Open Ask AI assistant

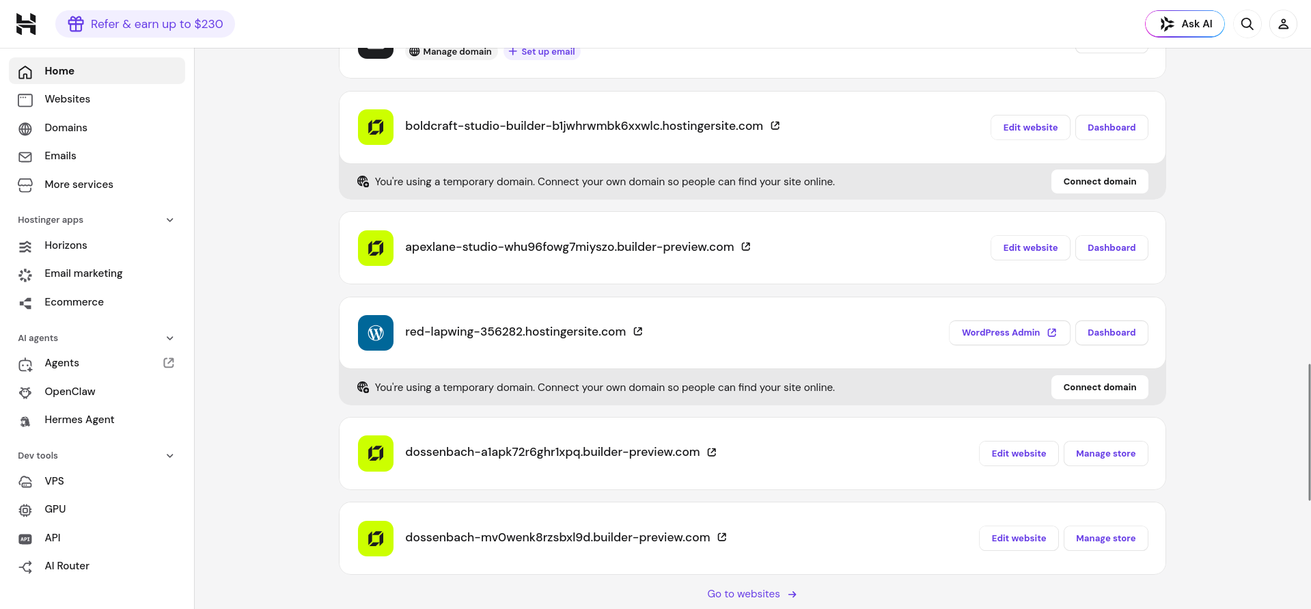click(1185, 24)
